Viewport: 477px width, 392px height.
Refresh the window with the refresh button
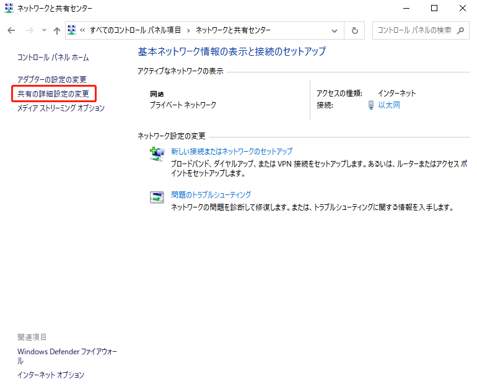[354, 30]
